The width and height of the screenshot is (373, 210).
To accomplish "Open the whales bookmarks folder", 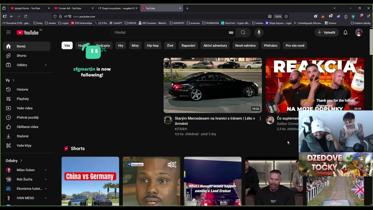I will click(x=258, y=23).
